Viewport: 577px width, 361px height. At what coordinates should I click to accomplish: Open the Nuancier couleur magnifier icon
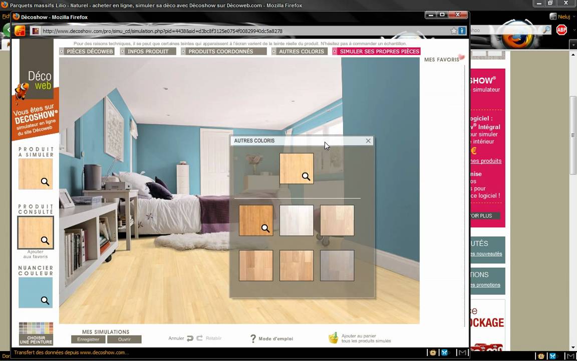[x=45, y=300]
